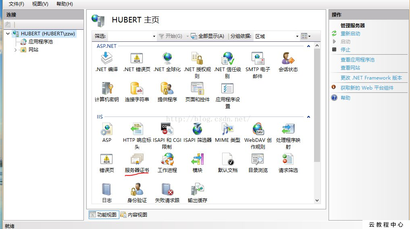Select HUBERT (HUBERT\zzw) server node
This screenshot has width=410, height=229.
click(48, 34)
